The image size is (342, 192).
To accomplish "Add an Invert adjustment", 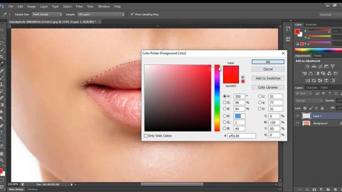I will coord(308,81).
